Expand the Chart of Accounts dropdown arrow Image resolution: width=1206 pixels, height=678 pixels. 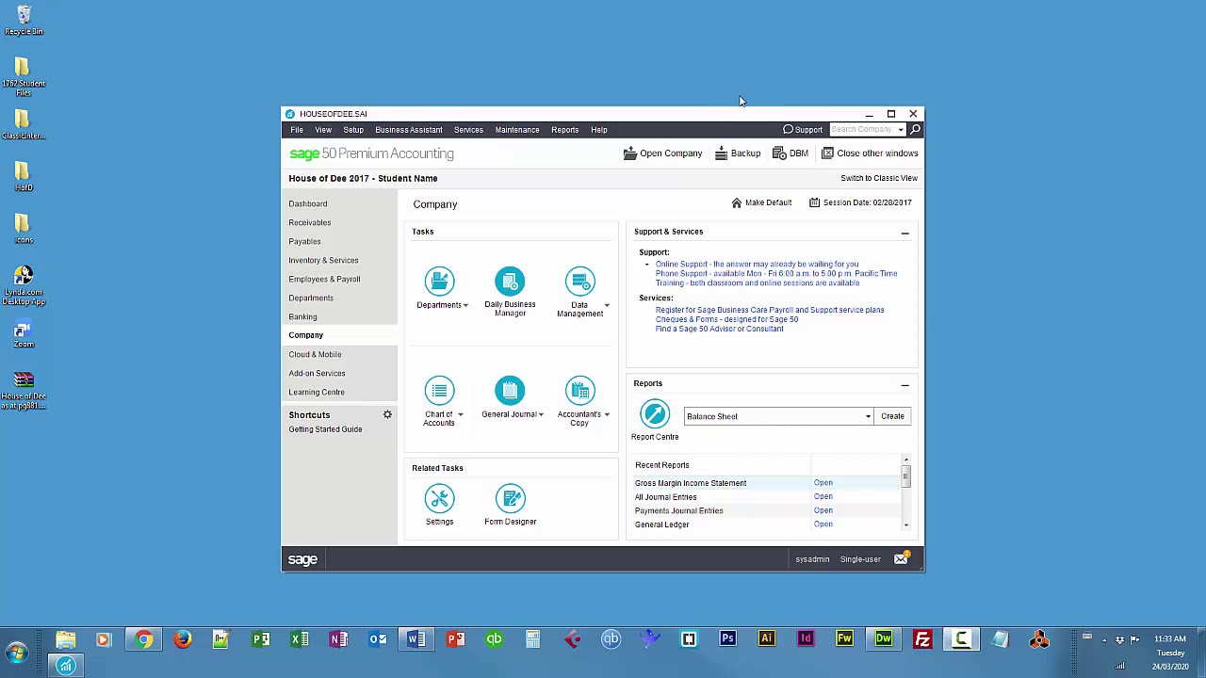pos(460,414)
